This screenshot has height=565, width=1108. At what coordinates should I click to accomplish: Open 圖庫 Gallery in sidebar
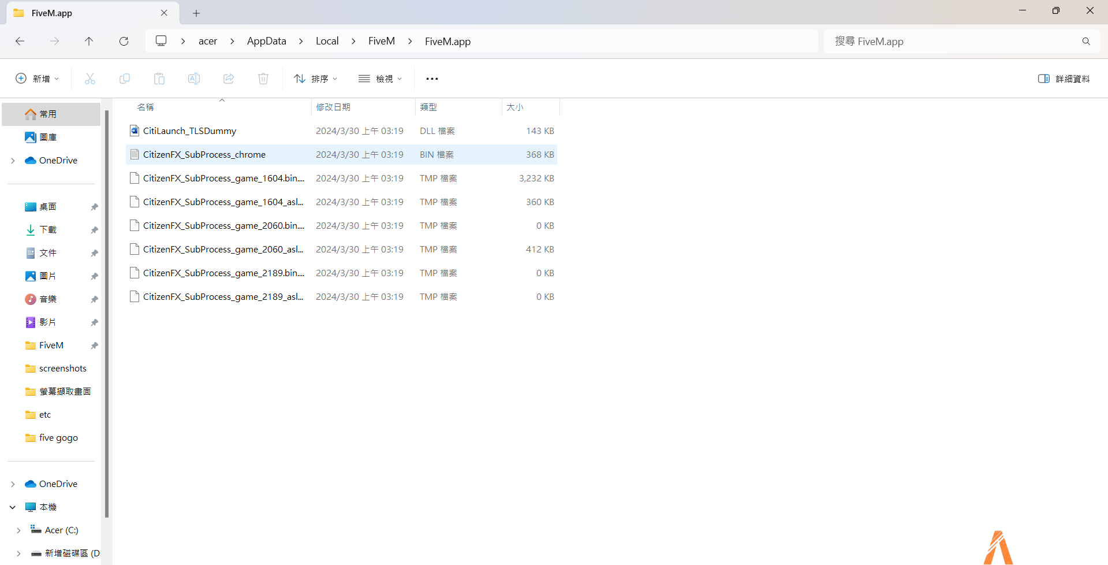(51, 137)
